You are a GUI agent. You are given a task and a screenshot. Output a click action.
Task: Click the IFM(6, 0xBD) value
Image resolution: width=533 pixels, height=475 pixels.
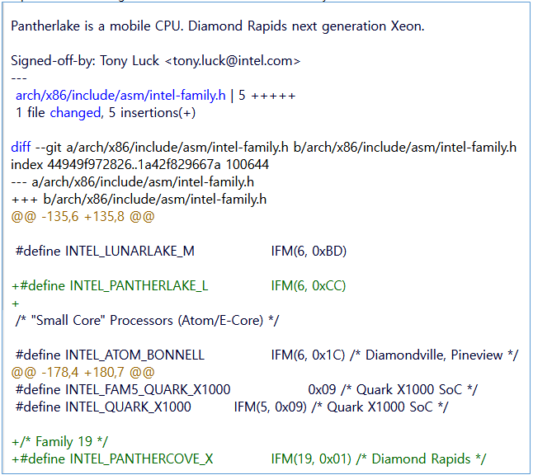tap(309, 251)
